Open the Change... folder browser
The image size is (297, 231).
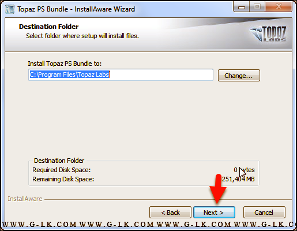(x=239, y=76)
